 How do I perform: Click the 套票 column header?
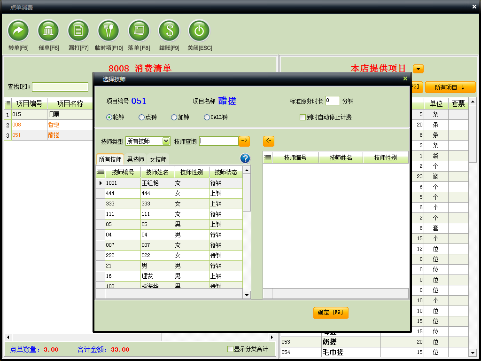point(458,104)
